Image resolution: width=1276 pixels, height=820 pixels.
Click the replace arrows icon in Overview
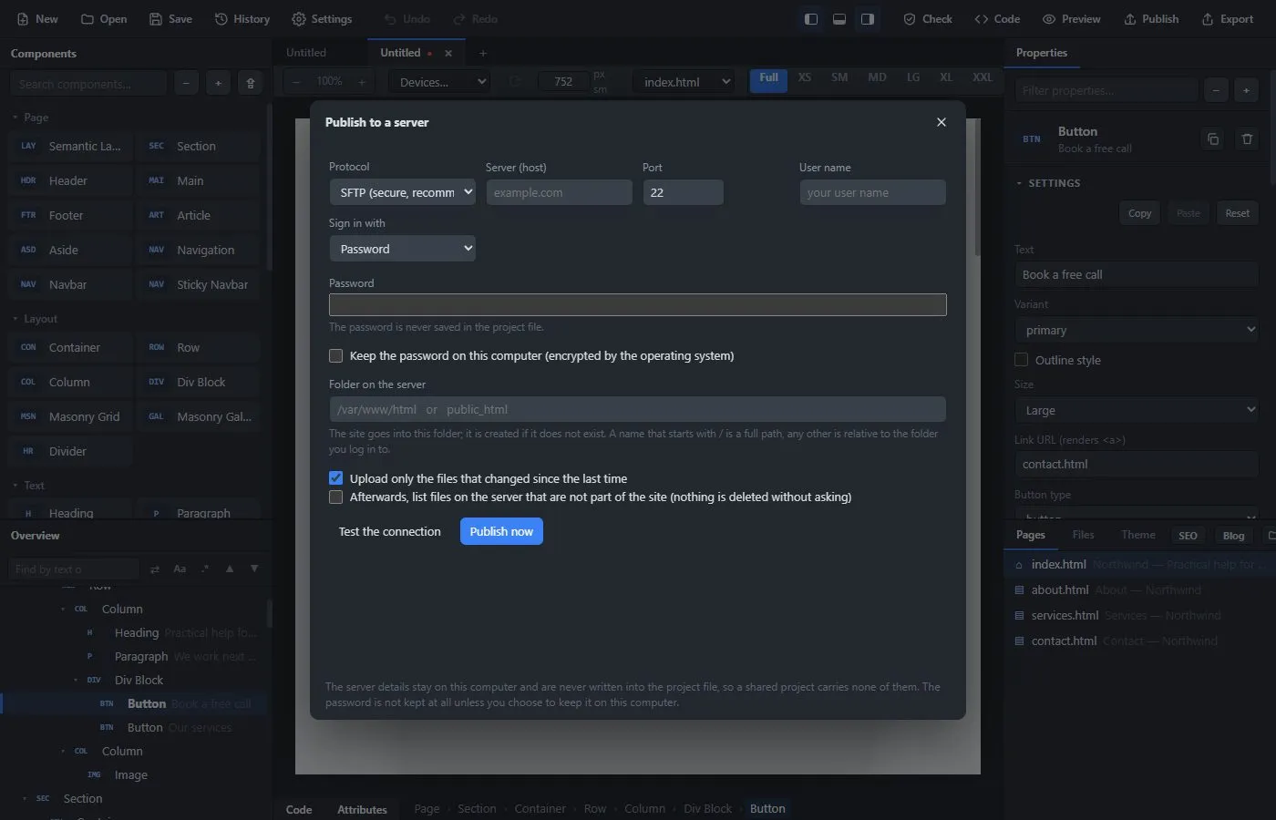click(155, 569)
